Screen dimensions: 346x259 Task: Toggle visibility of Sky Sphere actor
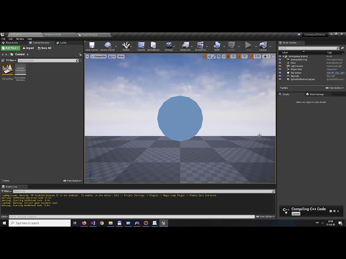tap(280, 73)
